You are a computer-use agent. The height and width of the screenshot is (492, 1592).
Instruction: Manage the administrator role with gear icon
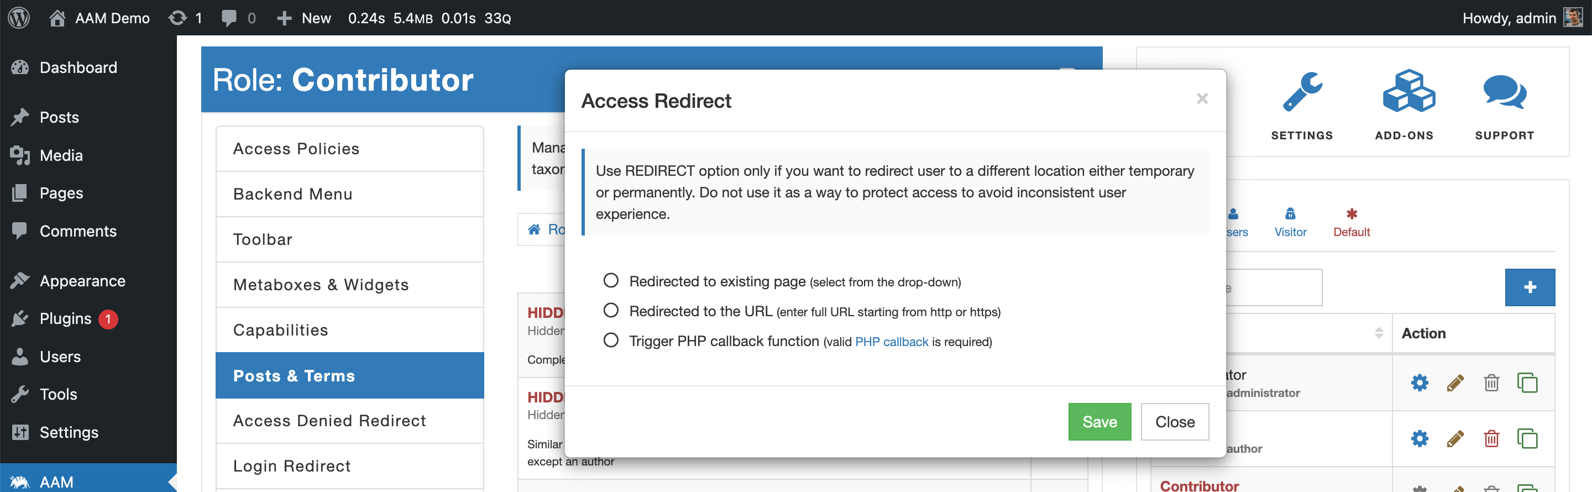coord(1420,383)
